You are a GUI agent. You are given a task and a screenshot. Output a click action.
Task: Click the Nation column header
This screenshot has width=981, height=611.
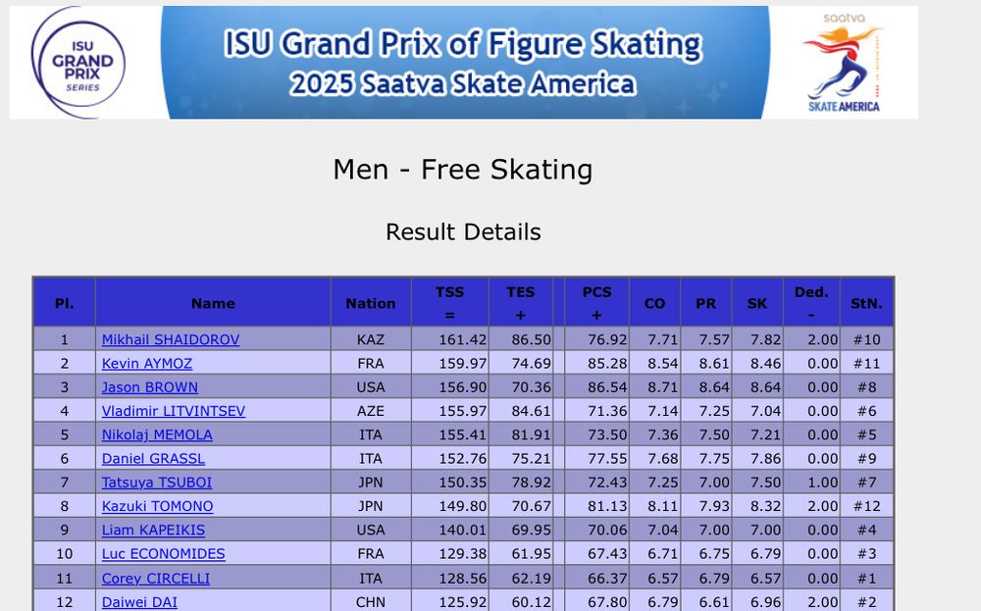coord(371,303)
